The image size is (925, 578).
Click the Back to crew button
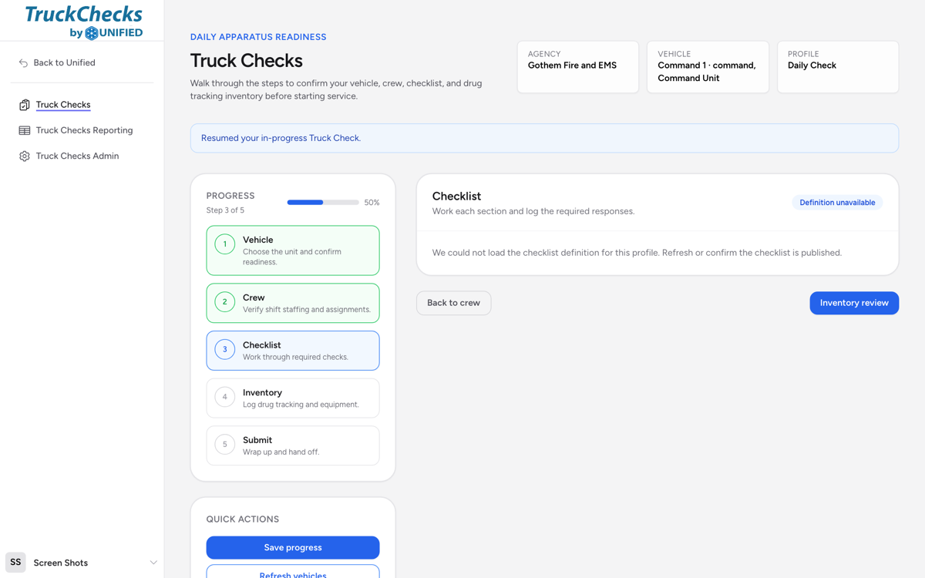(453, 303)
